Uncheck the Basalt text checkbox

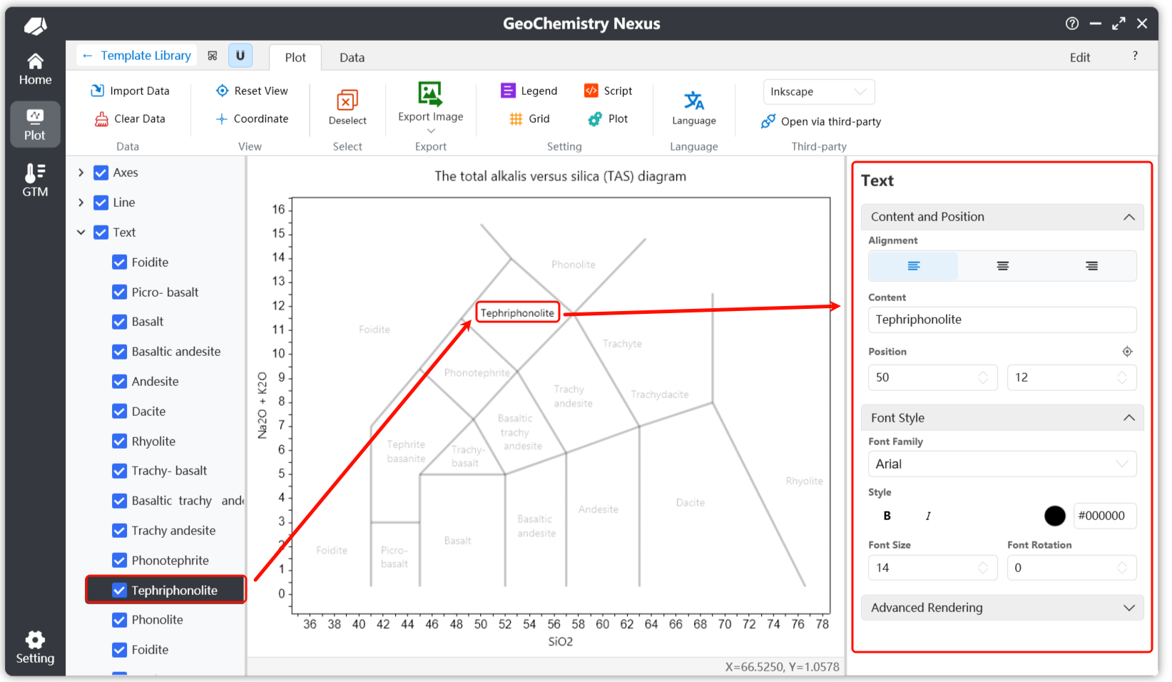pyautogui.click(x=120, y=322)
